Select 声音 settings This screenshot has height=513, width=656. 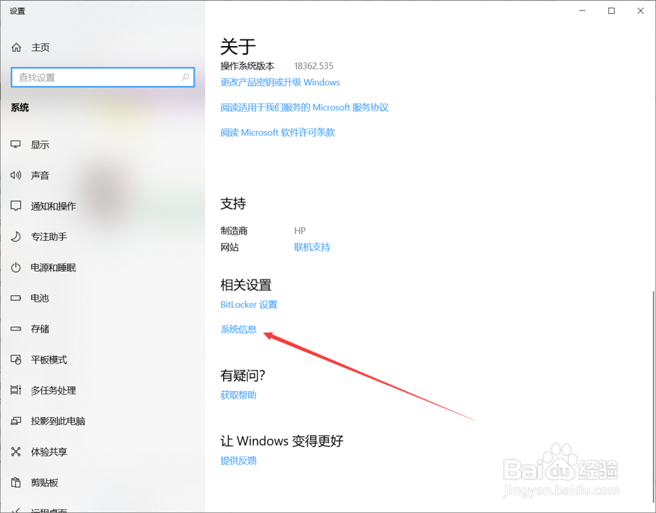coord(40,175)
